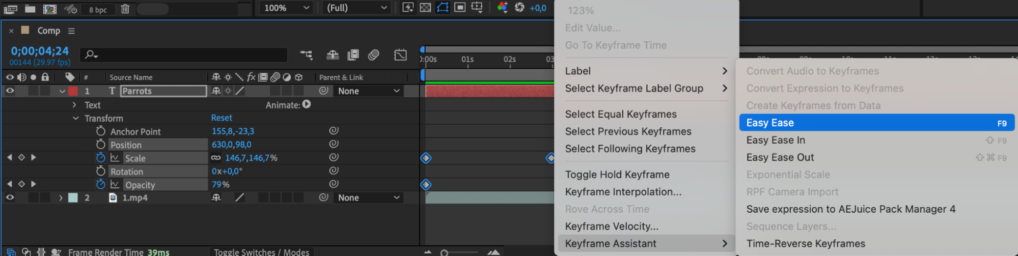Click the composition flowchart icon
Screen dimensions: 1018x256
[306, 54]
